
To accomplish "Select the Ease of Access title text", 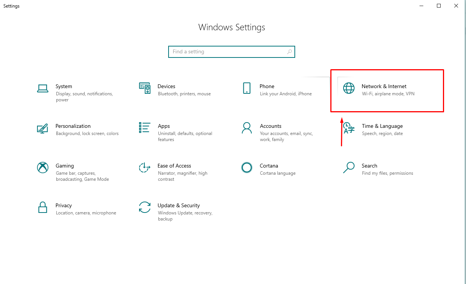I will pos(174,166).
